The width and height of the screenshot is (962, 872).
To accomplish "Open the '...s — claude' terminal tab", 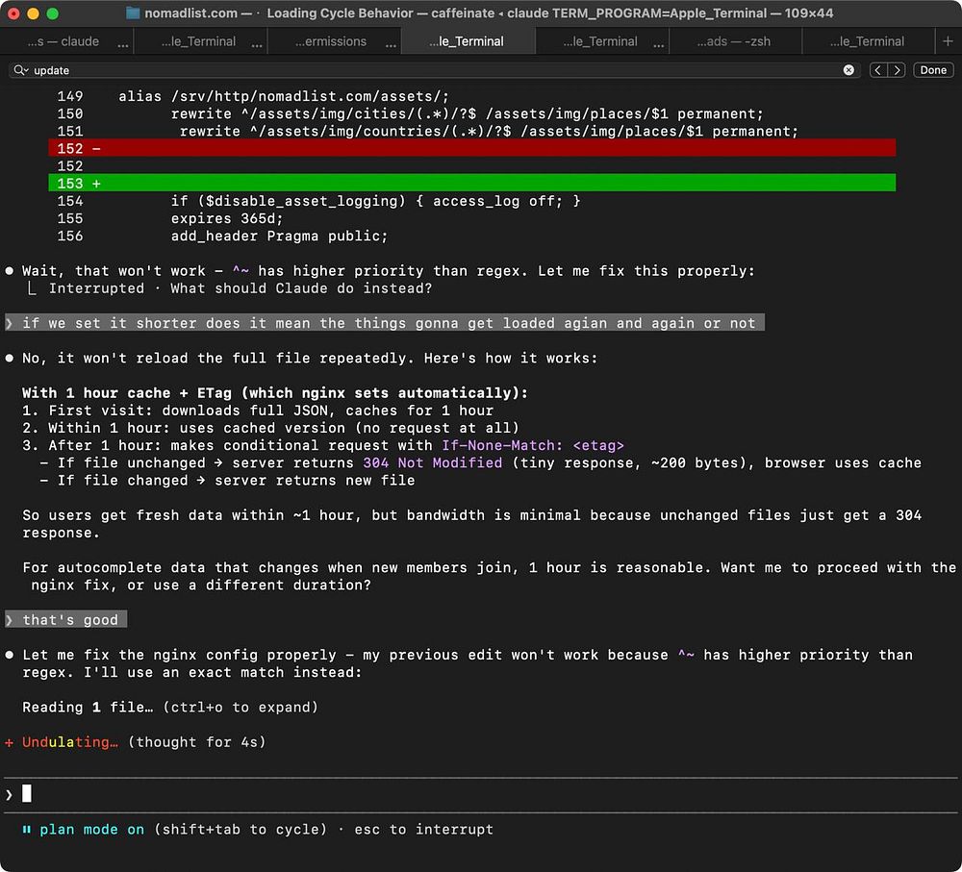I will click(63, 41).
